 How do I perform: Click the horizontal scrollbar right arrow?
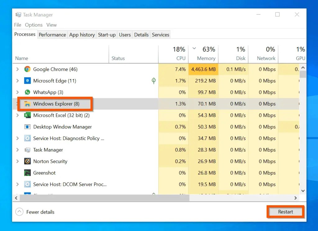[296, 198]
